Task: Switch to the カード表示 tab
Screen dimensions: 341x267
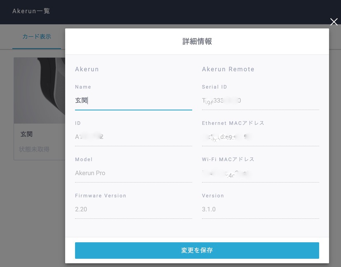Action: [x=37, y=37]
